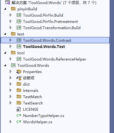Select ToolGood.Transformation.Build project name
114x133 pixels.
pyautogui.click(x=52, y=28)
